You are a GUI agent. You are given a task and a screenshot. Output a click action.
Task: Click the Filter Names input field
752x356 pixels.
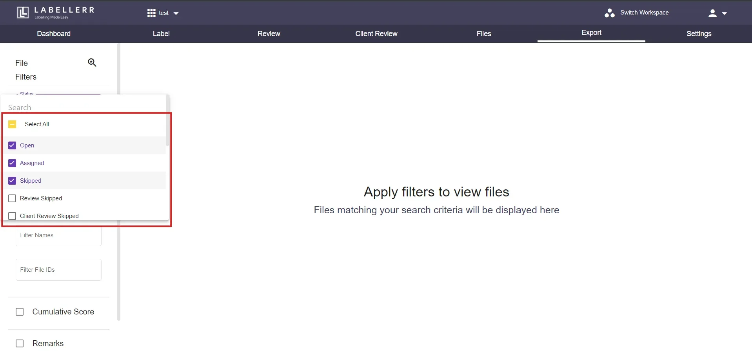point(58,235)
